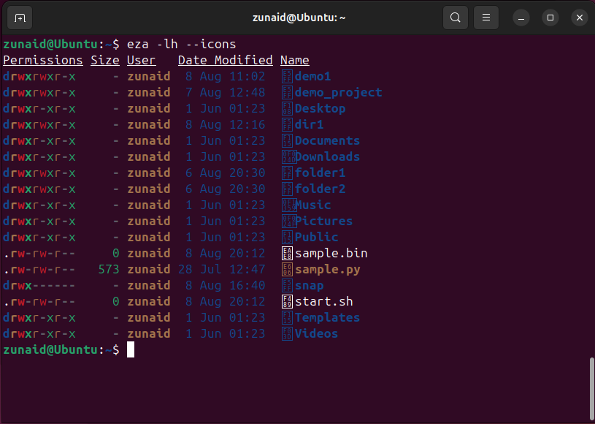Click the Date Modified column header
Image resolution: width=595 pixels, height=424 pixels.
point(225,60)
